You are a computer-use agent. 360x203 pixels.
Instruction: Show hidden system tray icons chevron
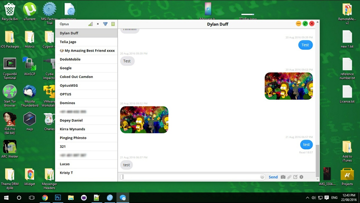(x=307, y=198)
